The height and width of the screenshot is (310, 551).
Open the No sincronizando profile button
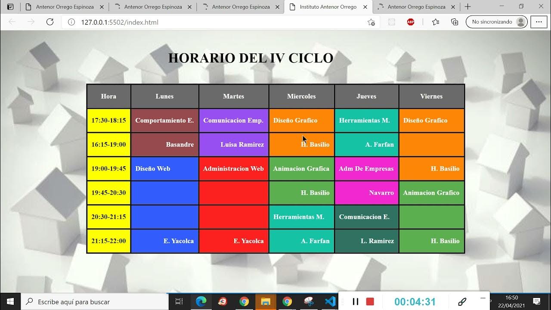click(x=497, y=22)
